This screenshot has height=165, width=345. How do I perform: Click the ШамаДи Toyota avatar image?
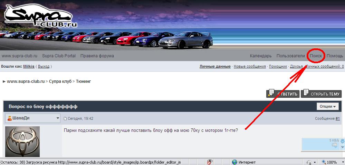(x=22, y=142)
